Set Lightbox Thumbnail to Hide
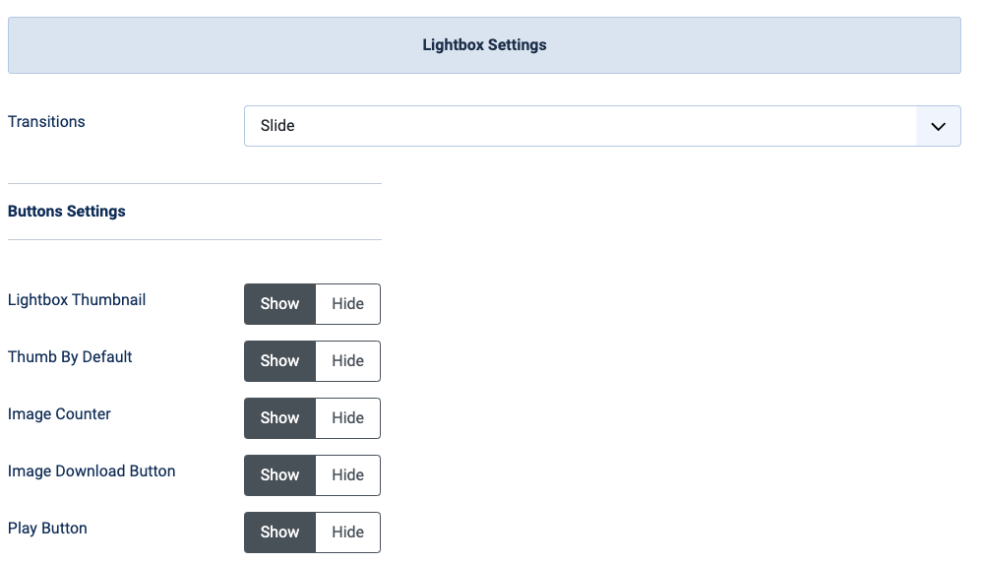This screenshot has height=563, width=982. (x=347, y=304)
